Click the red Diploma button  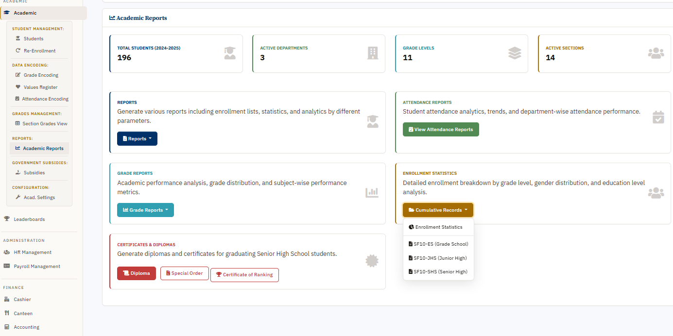(137, 273)
